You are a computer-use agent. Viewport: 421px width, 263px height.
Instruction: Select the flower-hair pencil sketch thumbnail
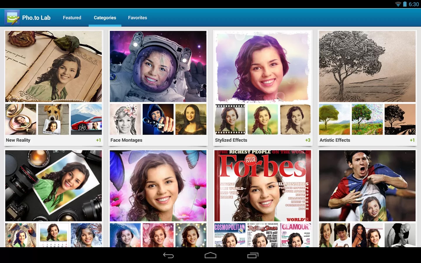(x=125, y=119)
